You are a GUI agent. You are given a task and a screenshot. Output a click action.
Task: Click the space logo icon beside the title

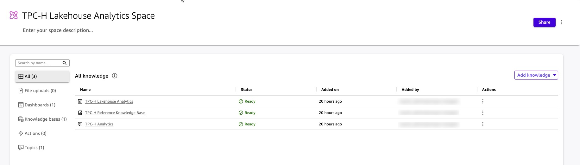click(x=14, y=15)
